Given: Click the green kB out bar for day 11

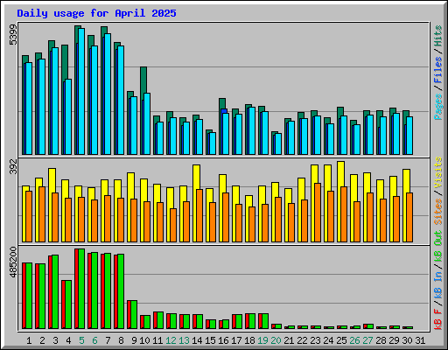Looking at the screenshot, I should 160,320.
